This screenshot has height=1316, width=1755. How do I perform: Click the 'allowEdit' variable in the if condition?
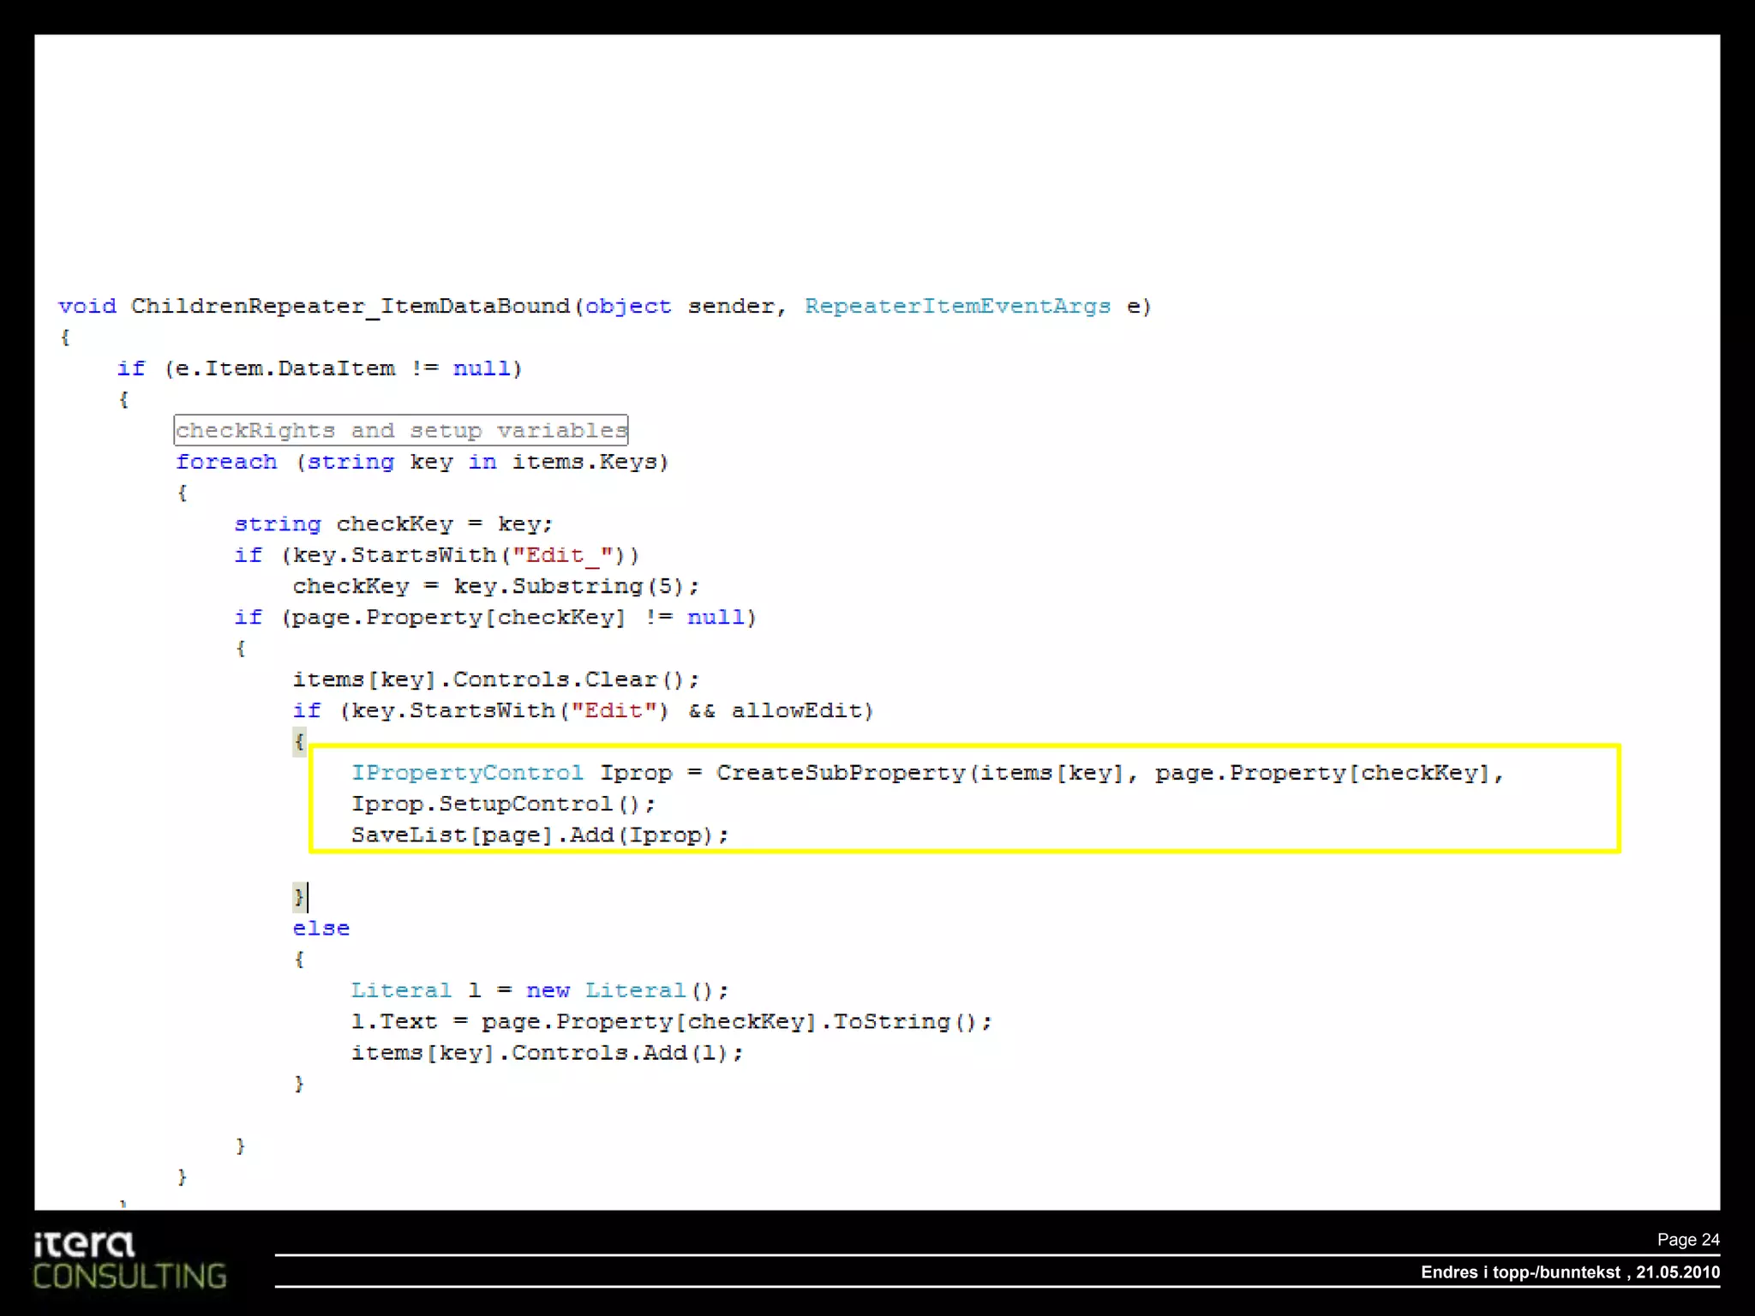[795, 710]
